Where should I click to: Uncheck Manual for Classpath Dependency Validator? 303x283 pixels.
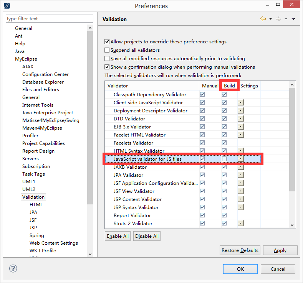point(202,94)
